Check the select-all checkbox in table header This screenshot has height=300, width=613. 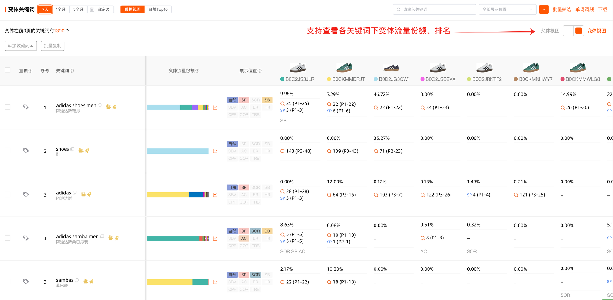[8, 70]
